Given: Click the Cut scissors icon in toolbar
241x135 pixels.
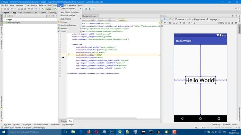Looking at the screenshot, I should pos(19,9).
